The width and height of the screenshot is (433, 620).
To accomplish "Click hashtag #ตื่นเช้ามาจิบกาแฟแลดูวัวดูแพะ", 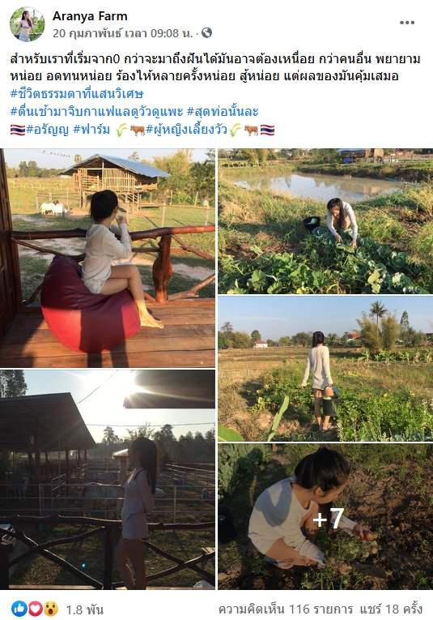I will point(96,112).
